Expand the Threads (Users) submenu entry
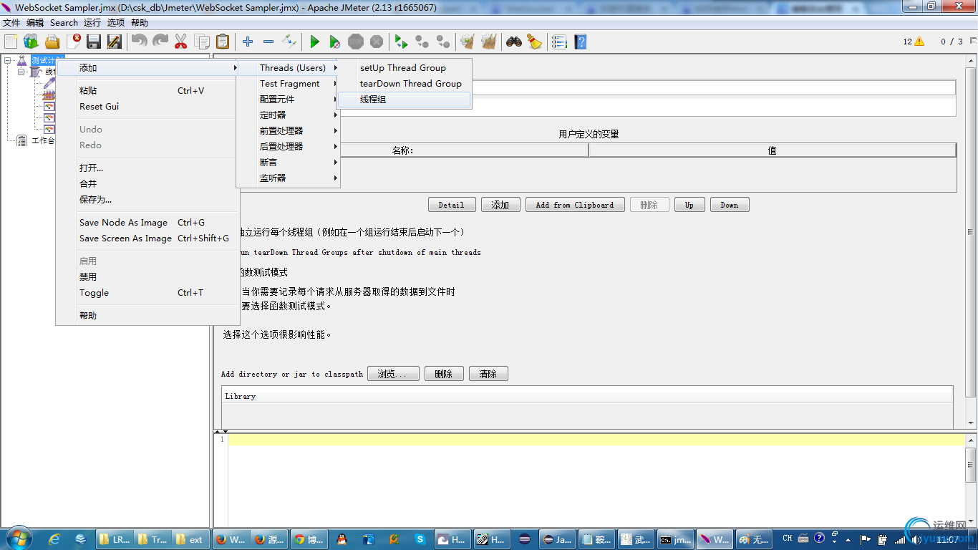The image size is (978, 550). (x=288, y=68)
